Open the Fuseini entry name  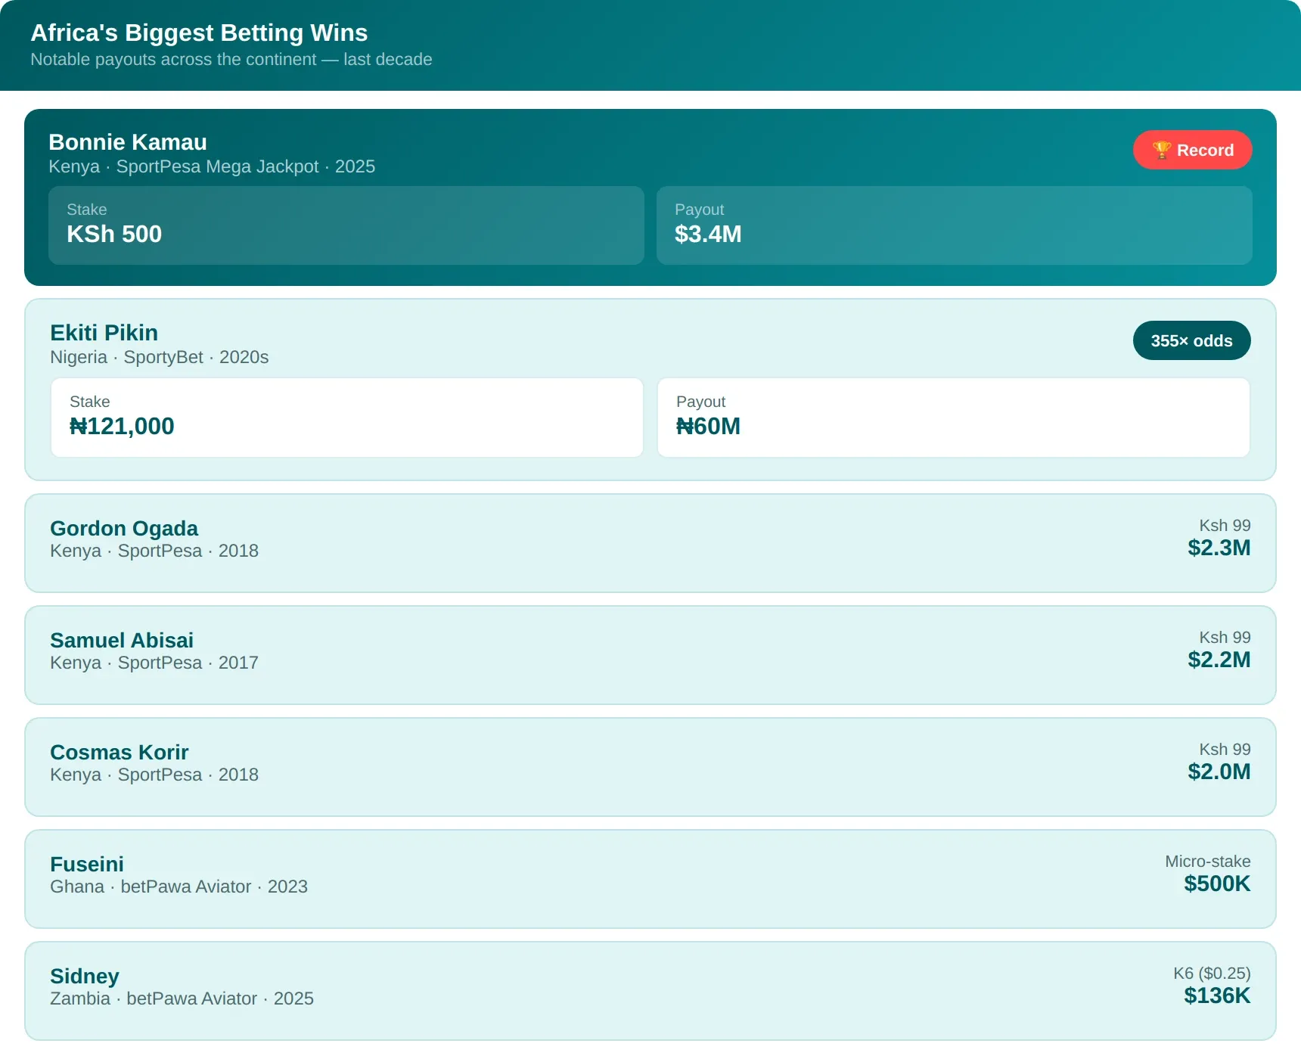(87, 864)
